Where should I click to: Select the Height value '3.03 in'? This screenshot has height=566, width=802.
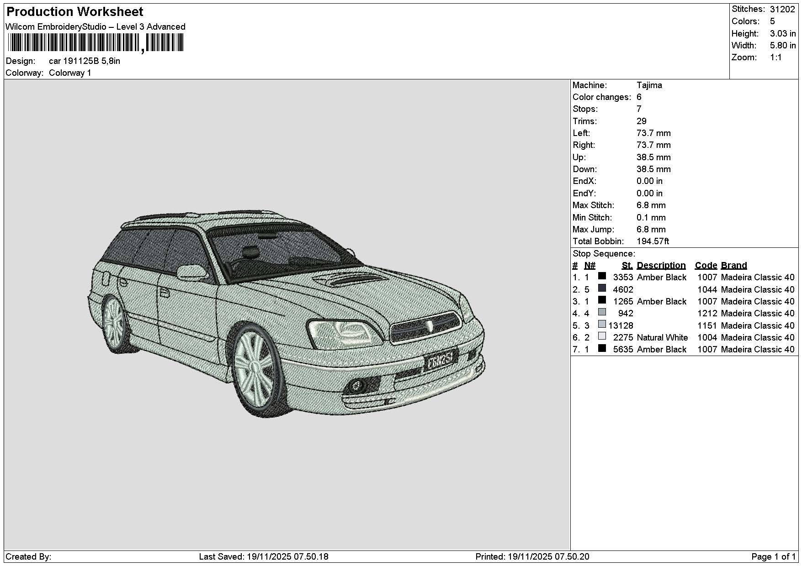783,34
